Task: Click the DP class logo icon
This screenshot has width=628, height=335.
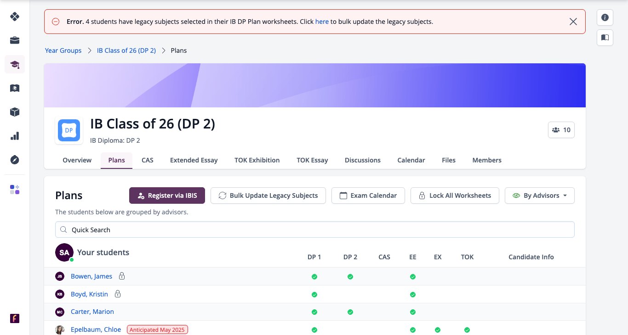Action: [69, 130]
